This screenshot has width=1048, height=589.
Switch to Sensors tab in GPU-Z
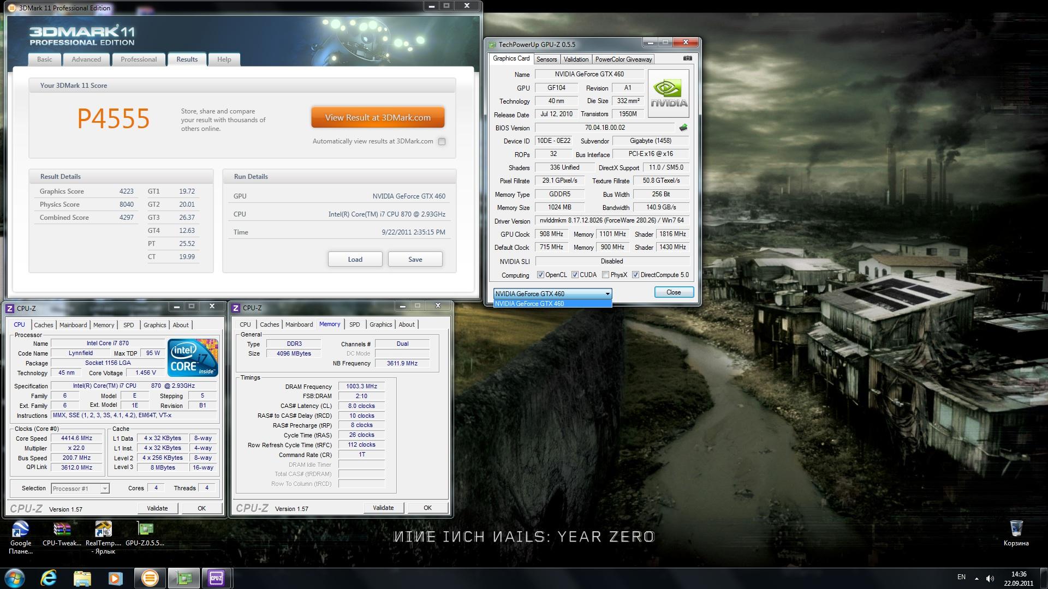546,59
